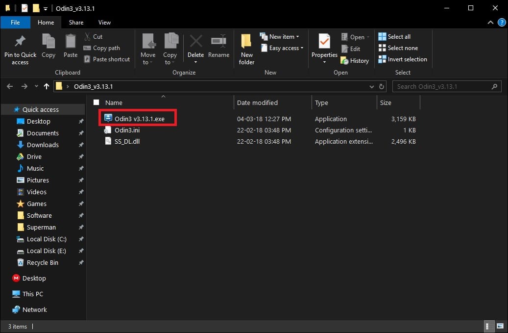
Task: Open the Easy access dropdown
Action: (x=282, y=48)
